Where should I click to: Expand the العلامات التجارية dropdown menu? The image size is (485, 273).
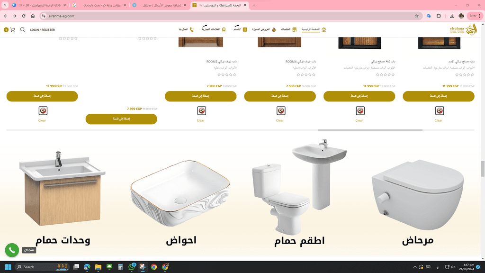tap(213, 29)
